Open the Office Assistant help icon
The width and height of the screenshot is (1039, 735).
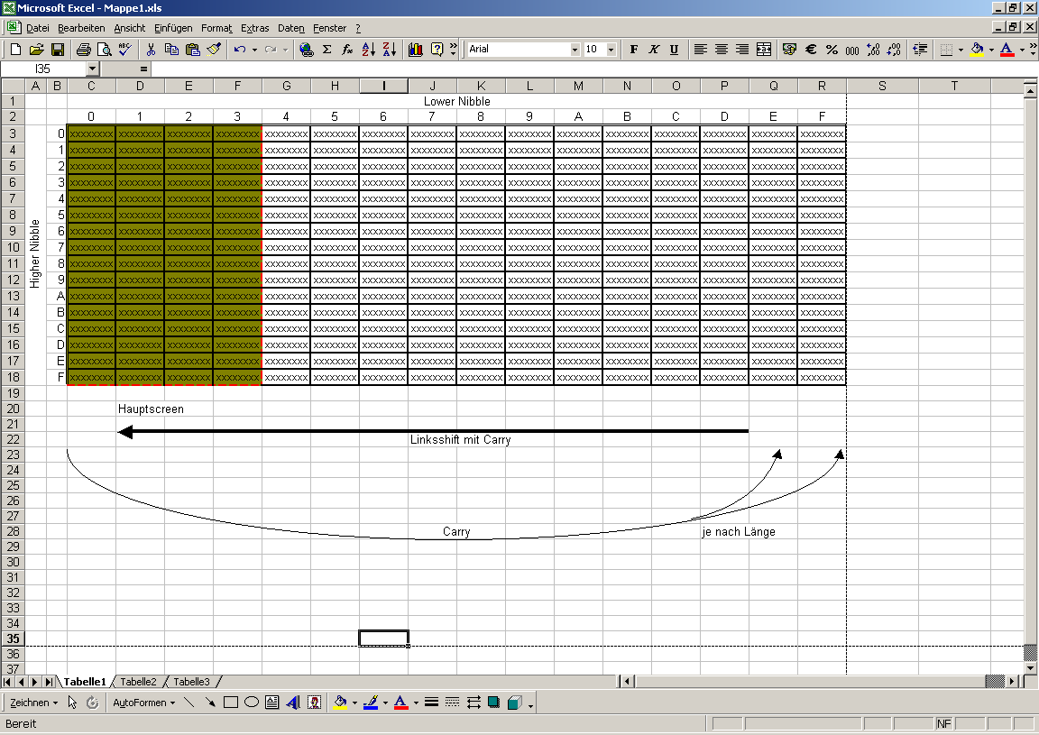(x=437, y=49)
